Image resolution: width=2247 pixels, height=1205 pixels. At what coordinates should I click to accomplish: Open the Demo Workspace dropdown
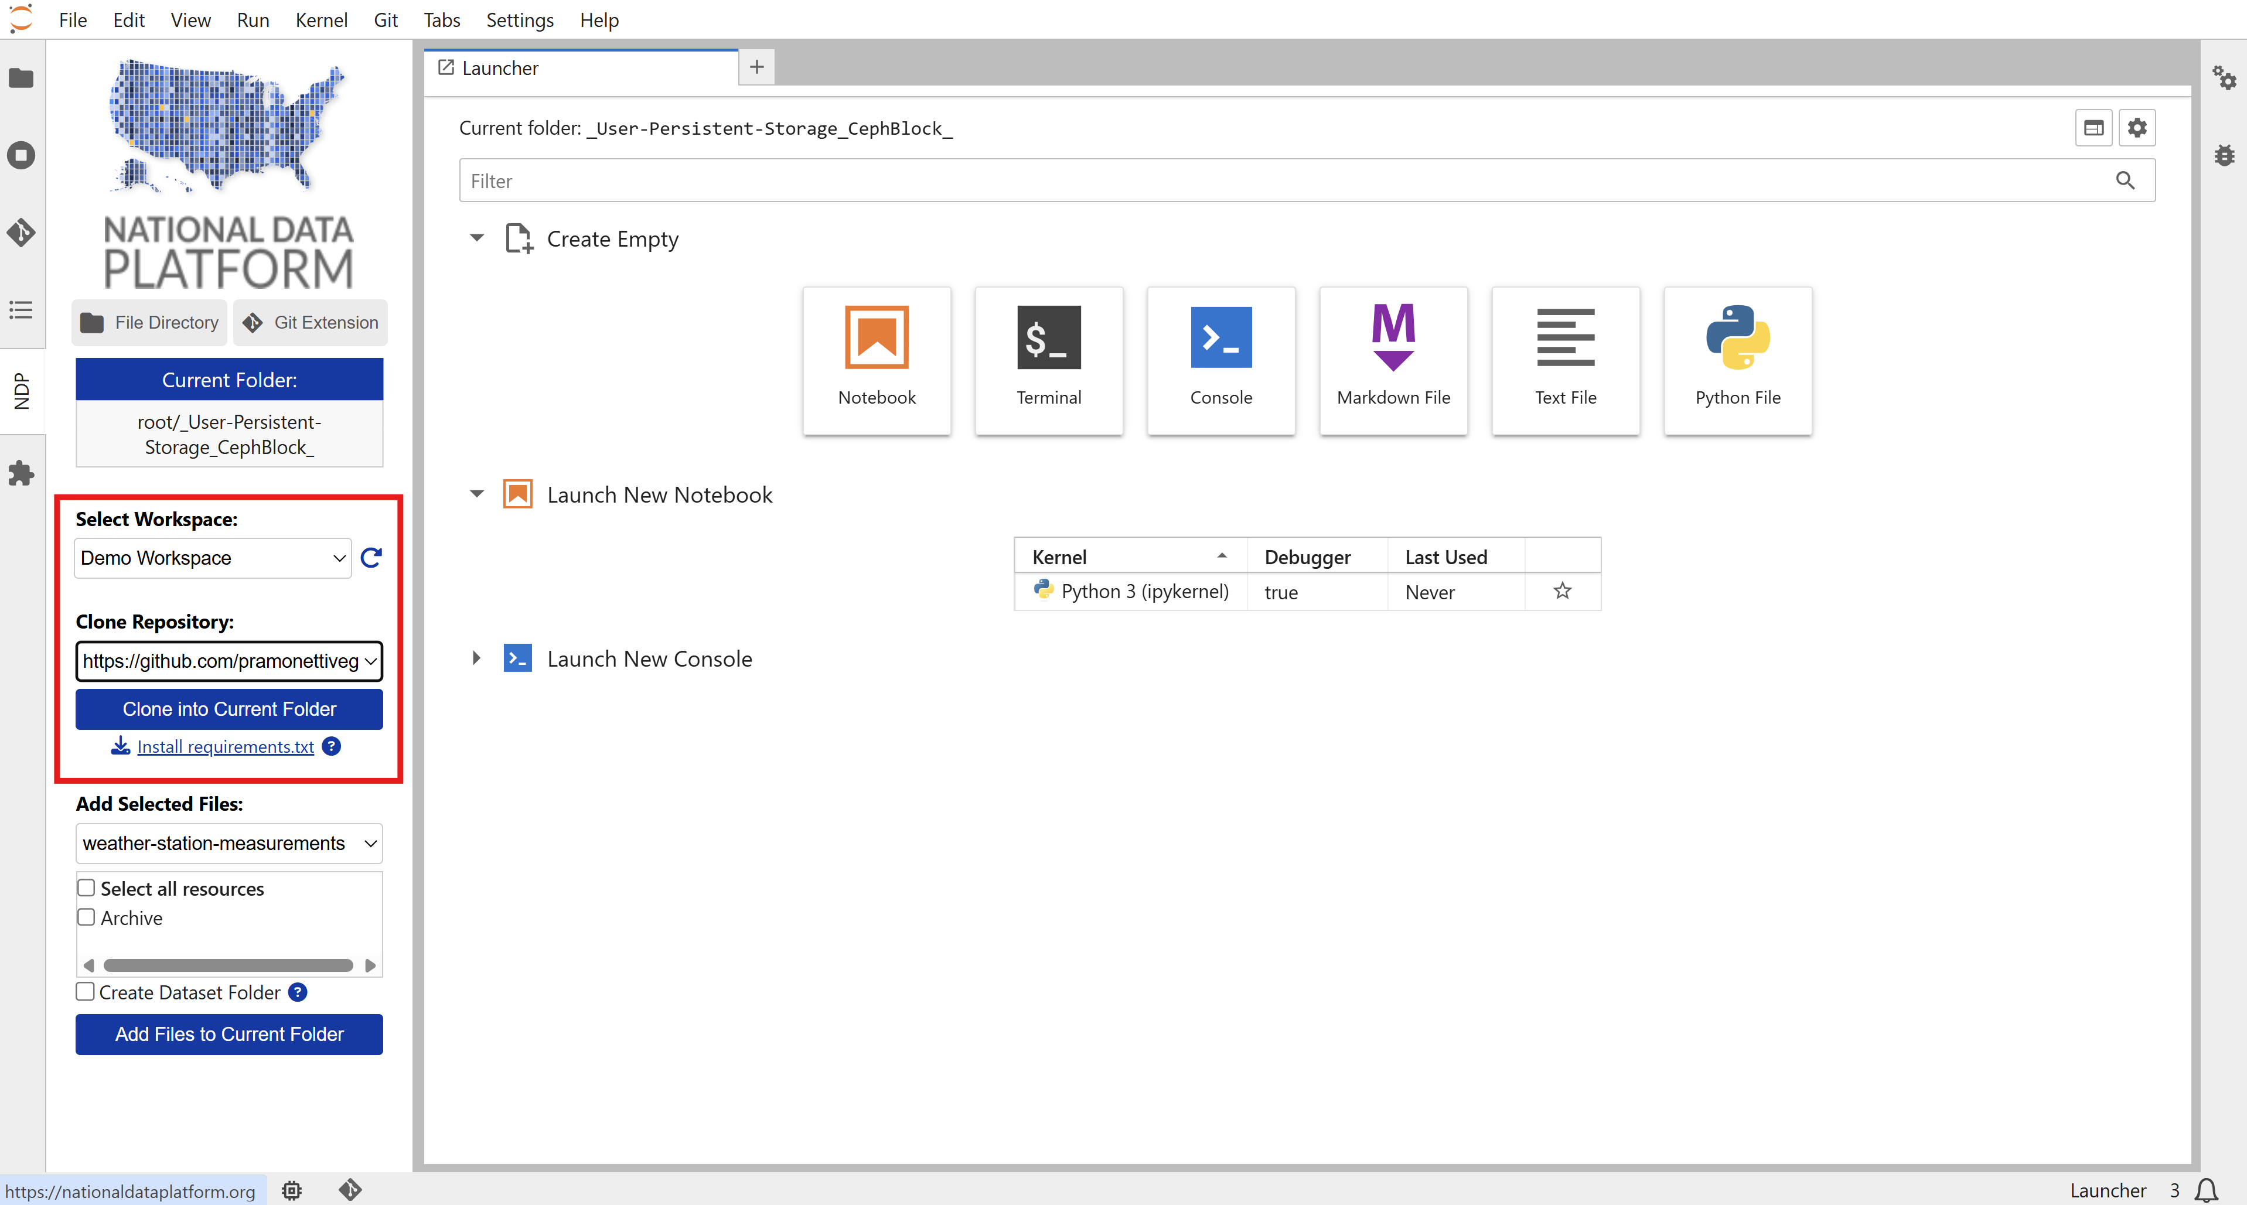tap(213, 558)
